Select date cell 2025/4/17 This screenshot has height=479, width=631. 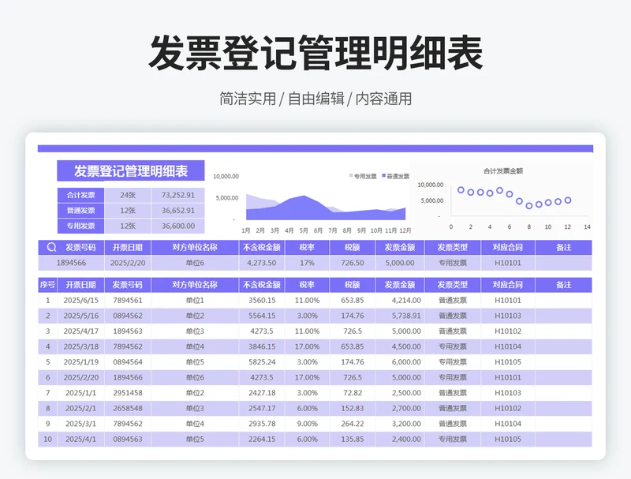81,331
